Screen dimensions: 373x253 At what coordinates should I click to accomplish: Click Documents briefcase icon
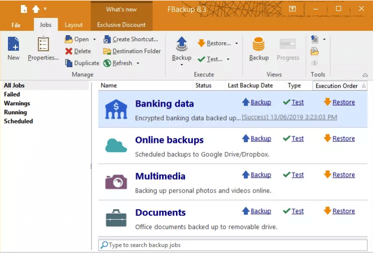pos(116,218)
